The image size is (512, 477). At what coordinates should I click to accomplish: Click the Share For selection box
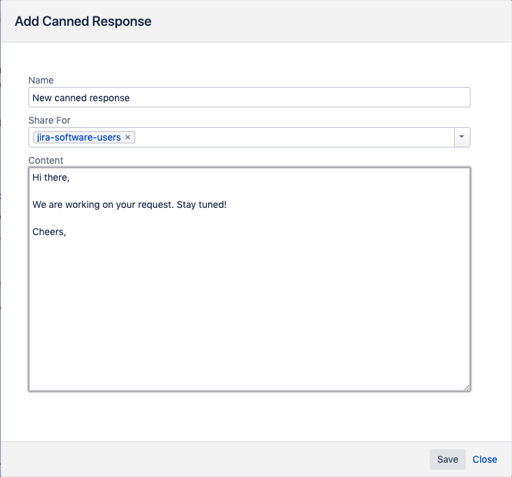[292, 137]
